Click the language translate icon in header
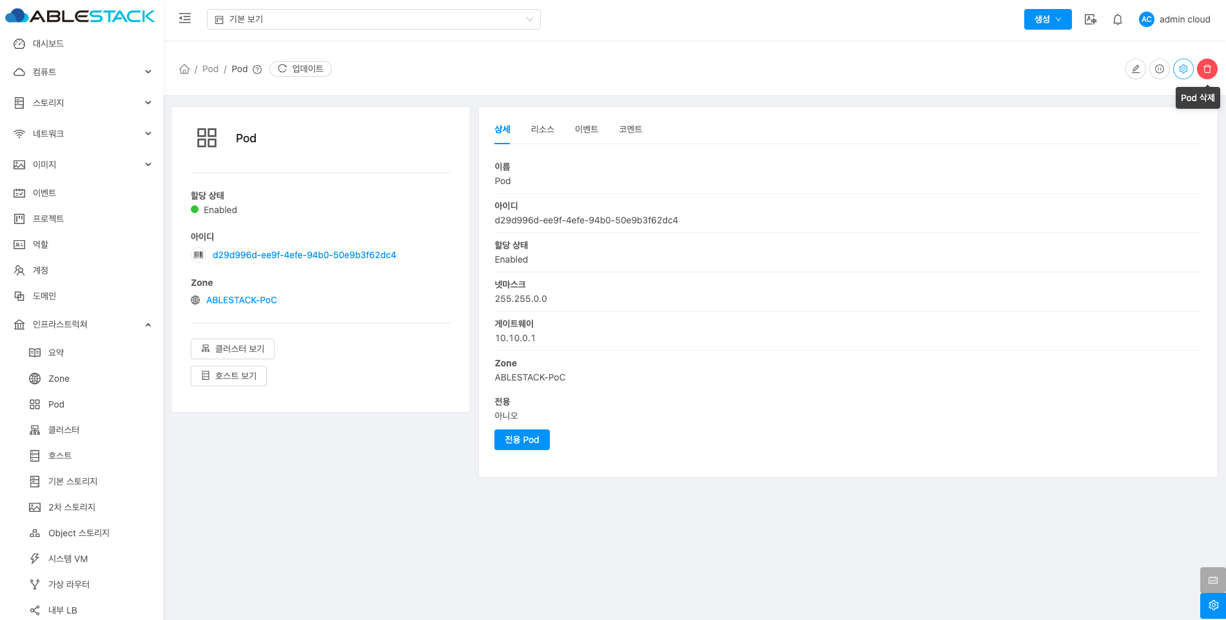Viewport: 1226px width, 620px height. click(x=1090, y=19)
